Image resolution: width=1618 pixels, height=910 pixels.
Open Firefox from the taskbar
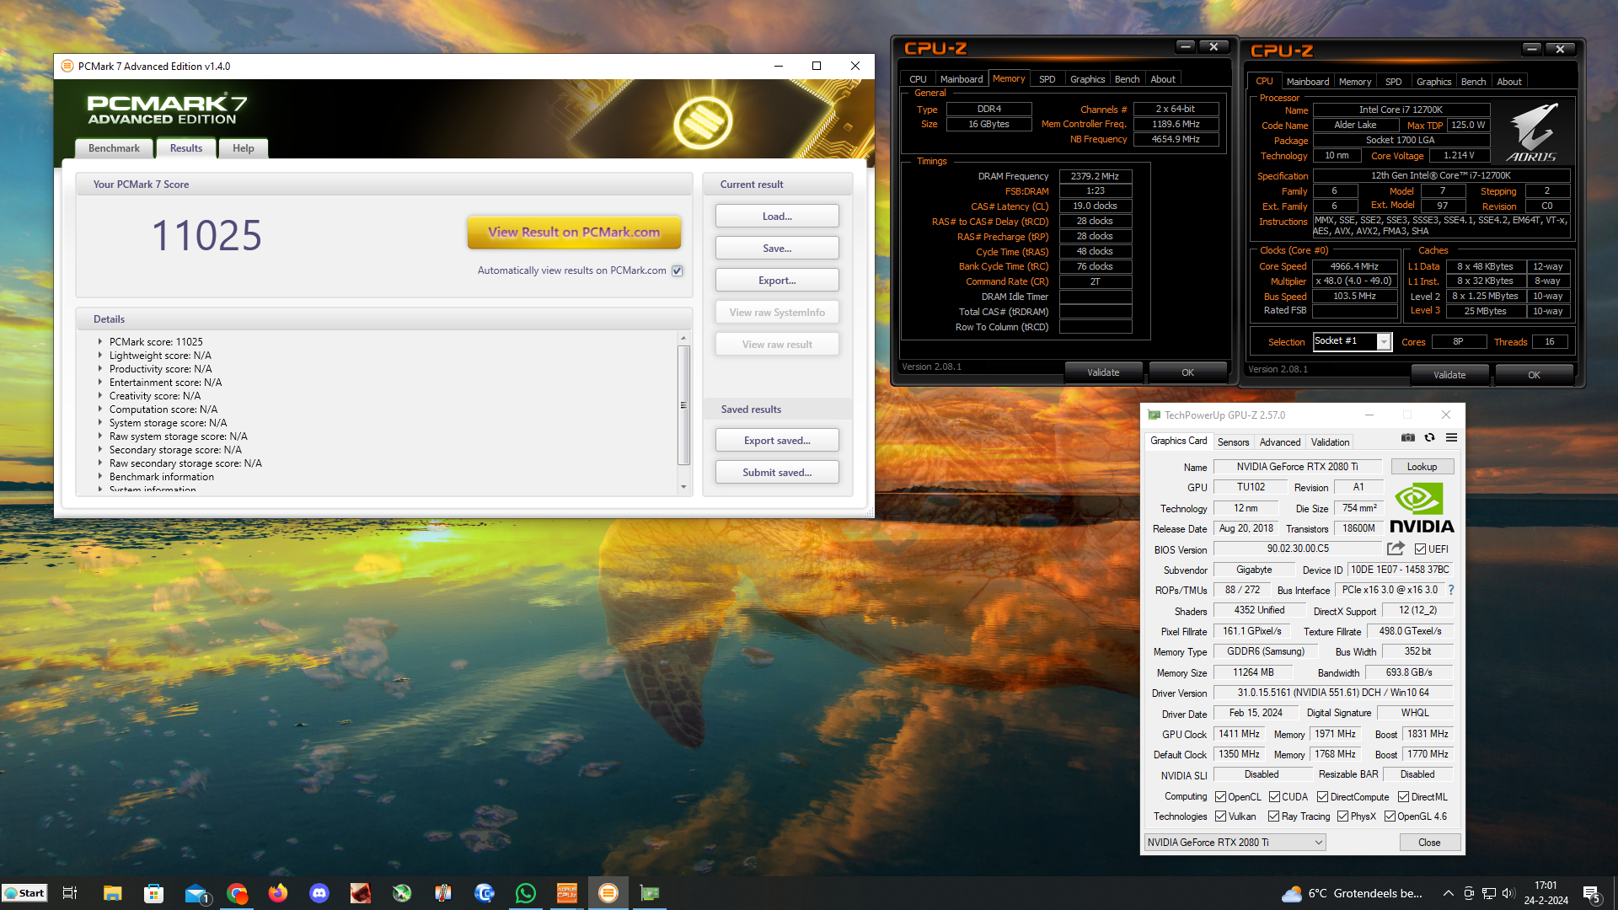pos(278,893)
